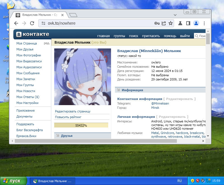The image size is (224, 185).
Task: Click the Grindcore music link
Action: (x=167, y=133)
